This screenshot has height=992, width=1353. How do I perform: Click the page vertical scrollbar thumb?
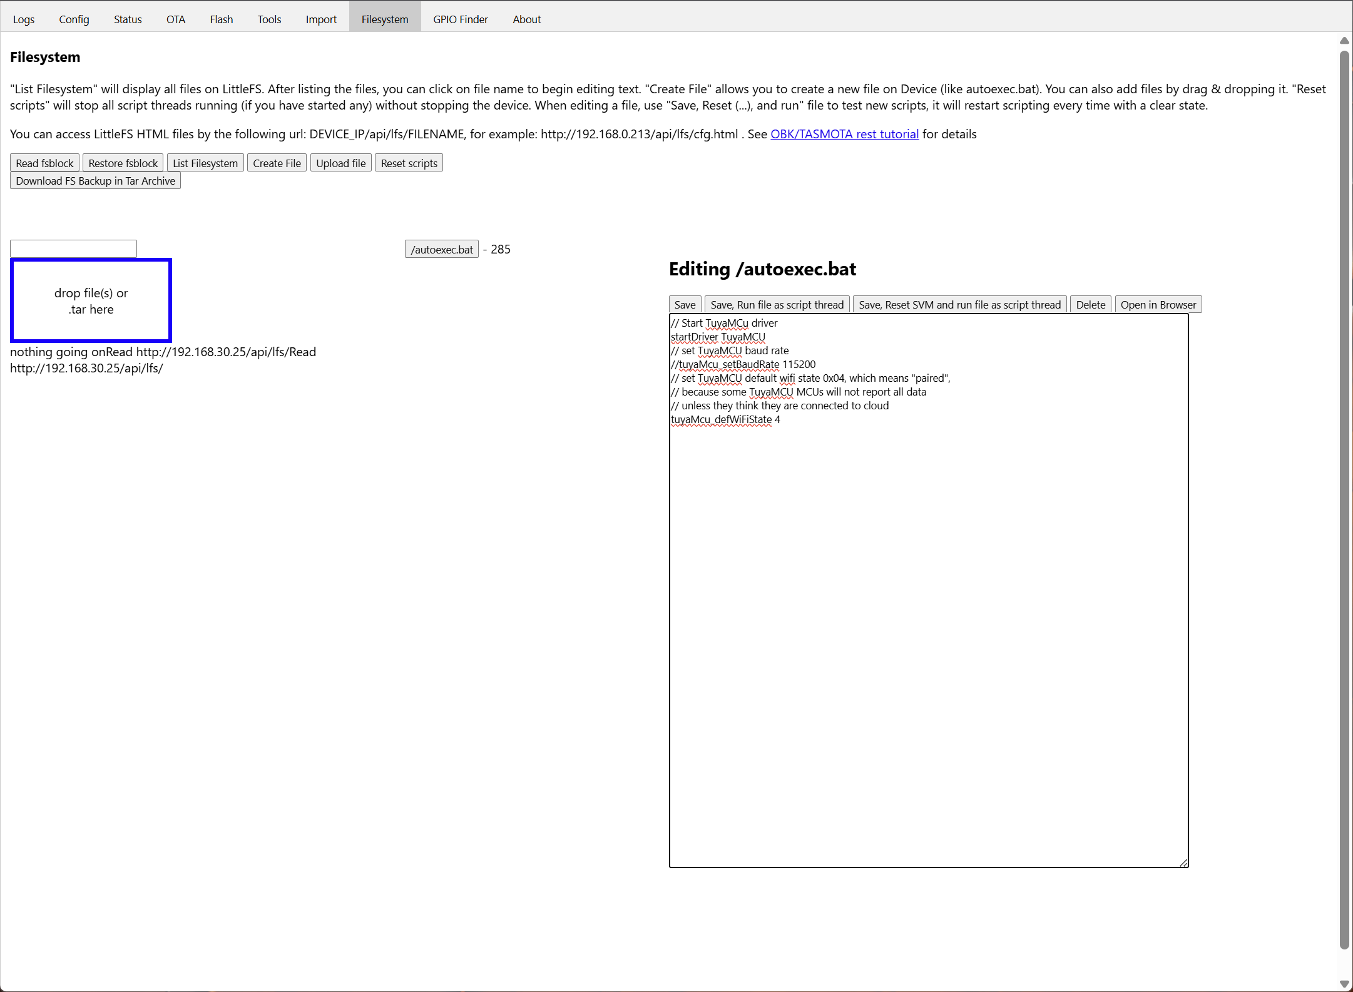point(1344,501)
